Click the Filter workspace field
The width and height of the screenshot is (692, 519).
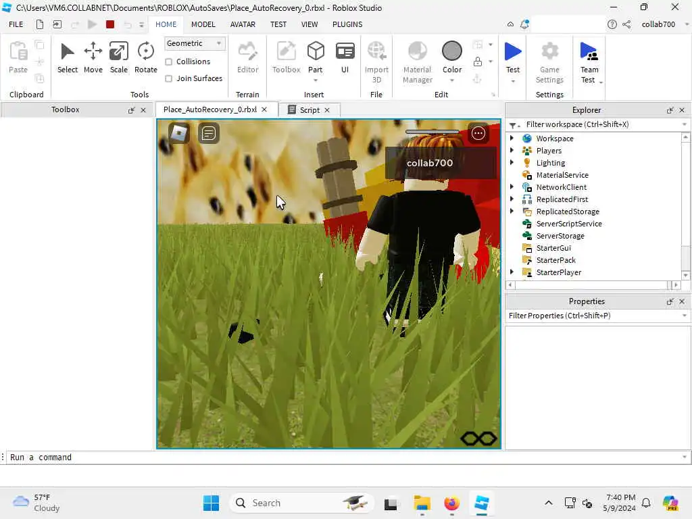[x=597, y=124]
